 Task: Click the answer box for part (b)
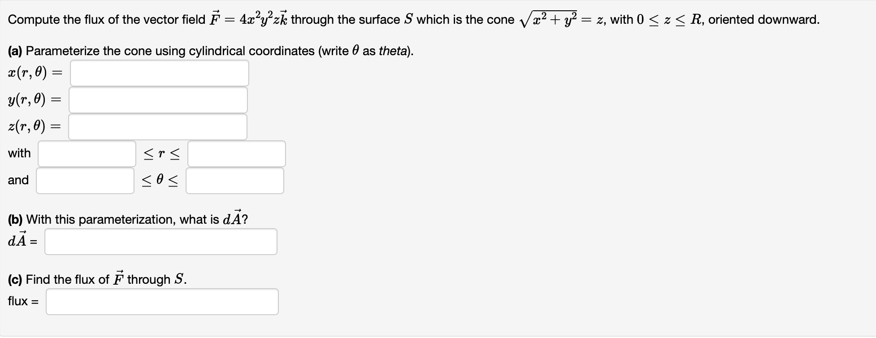pyautogui.click(x=161, y=242)
